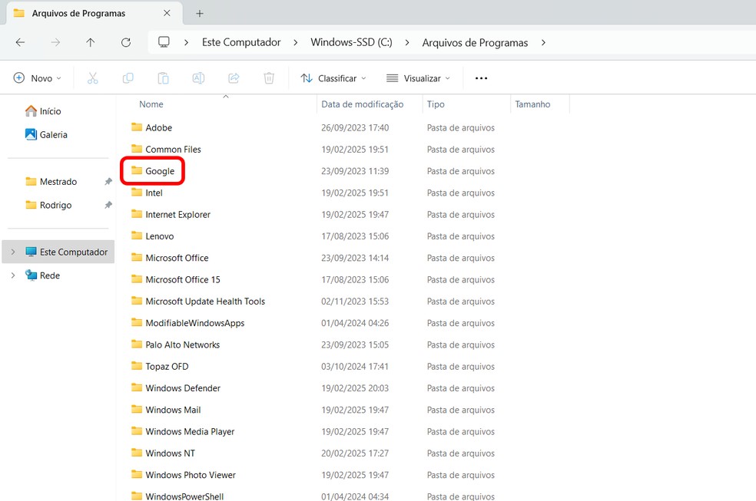Open the Visualizar view dropdown
756x501 pixels.
tap(418, 78)
